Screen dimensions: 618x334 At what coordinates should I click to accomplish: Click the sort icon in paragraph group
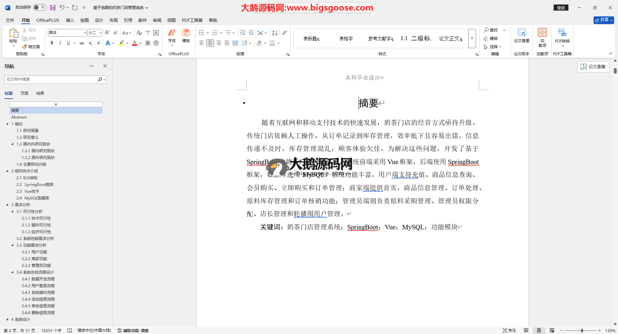275,33
